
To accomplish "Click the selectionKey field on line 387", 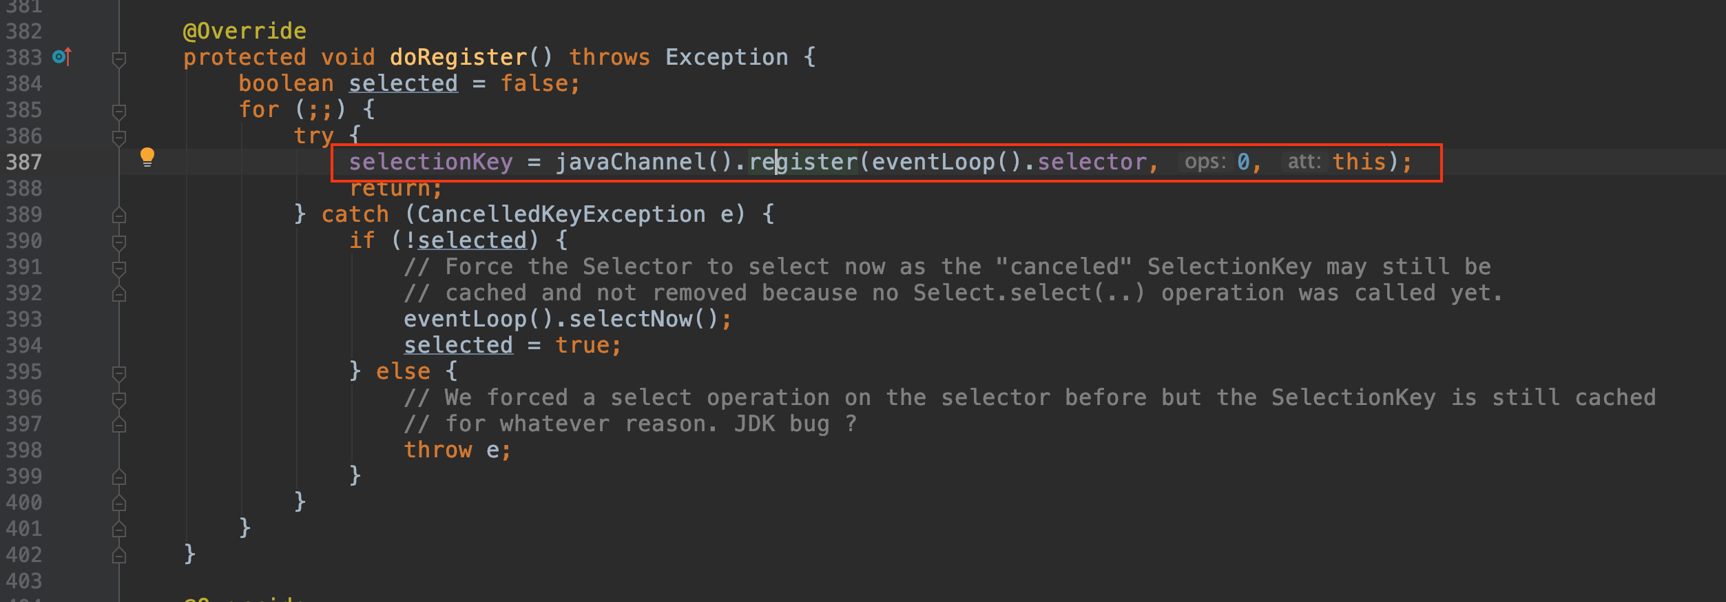I will click(x=431, y=162).
